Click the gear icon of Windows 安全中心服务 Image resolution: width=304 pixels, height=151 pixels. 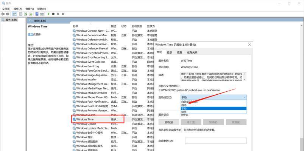pos(74,133)
